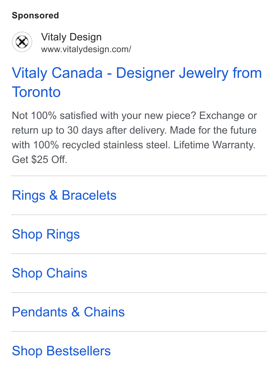This screenshot has width=279, height=370.
Task: Click the Not 100% satisfied description sentence
Action: point(104,116)
